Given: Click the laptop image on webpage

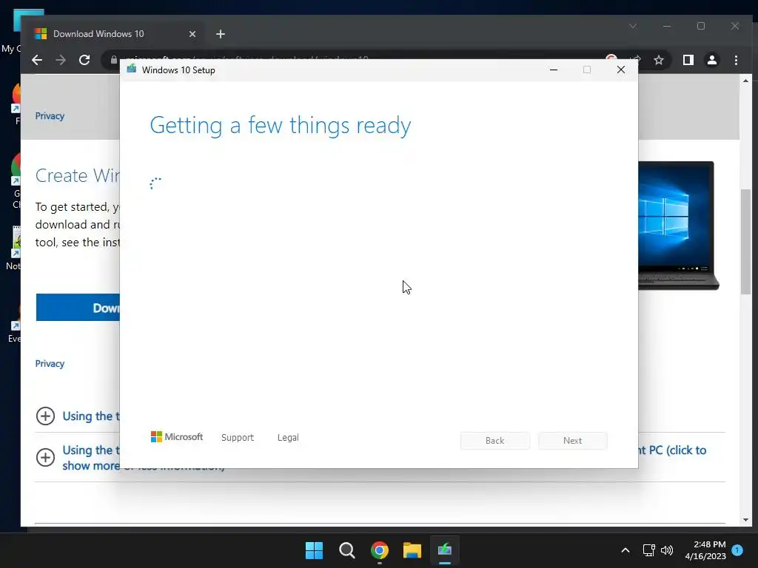Looking at the screenshot, I should click(x=678, y=226).
